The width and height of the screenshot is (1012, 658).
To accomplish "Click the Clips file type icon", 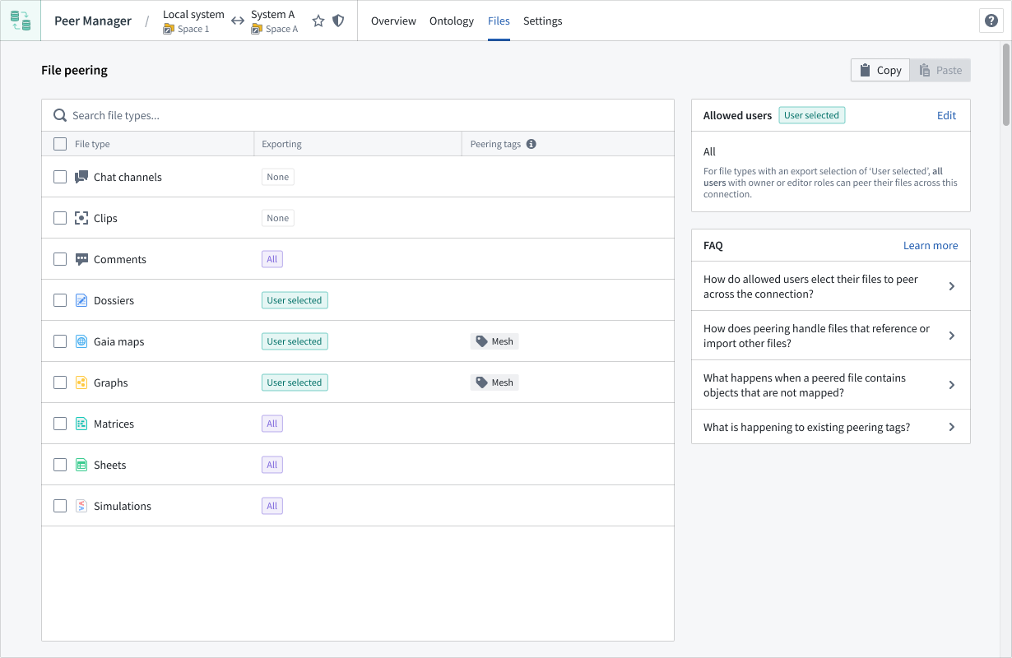I will point(81,218).
